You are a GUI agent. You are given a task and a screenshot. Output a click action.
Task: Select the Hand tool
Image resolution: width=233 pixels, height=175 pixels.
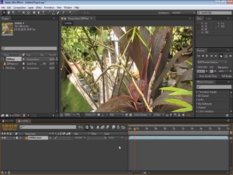coord(9,13)
